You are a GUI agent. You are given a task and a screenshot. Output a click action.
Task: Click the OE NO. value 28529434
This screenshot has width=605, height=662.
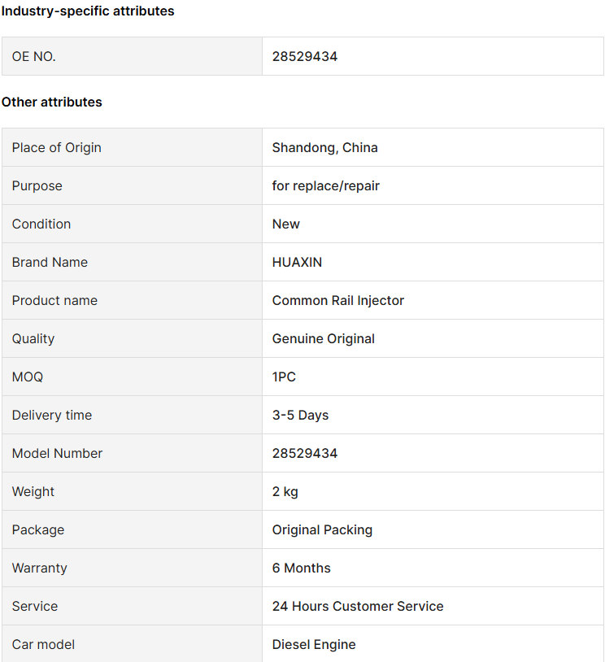tap(304, 57)
